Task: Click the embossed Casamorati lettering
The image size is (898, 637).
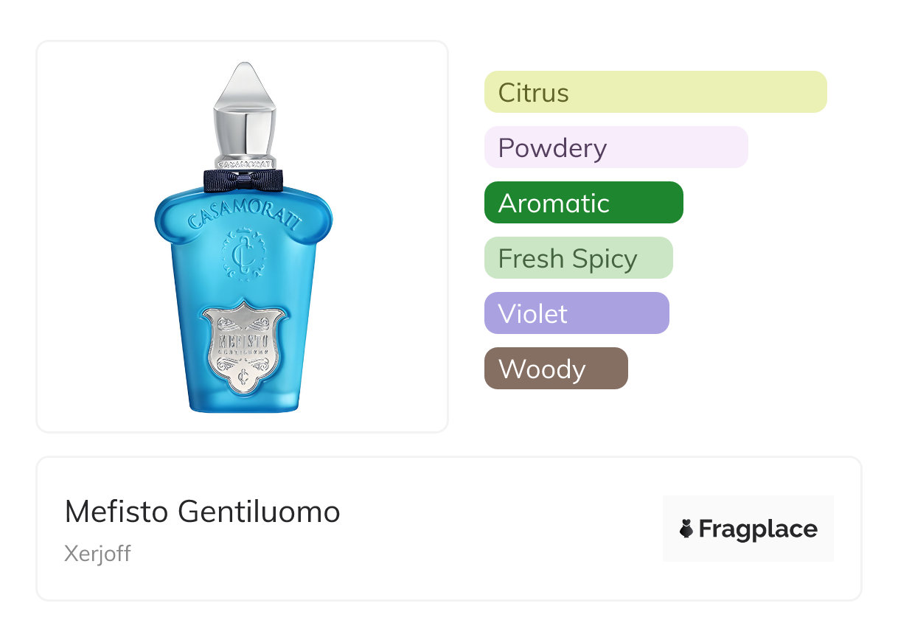Action: [243, 212]
